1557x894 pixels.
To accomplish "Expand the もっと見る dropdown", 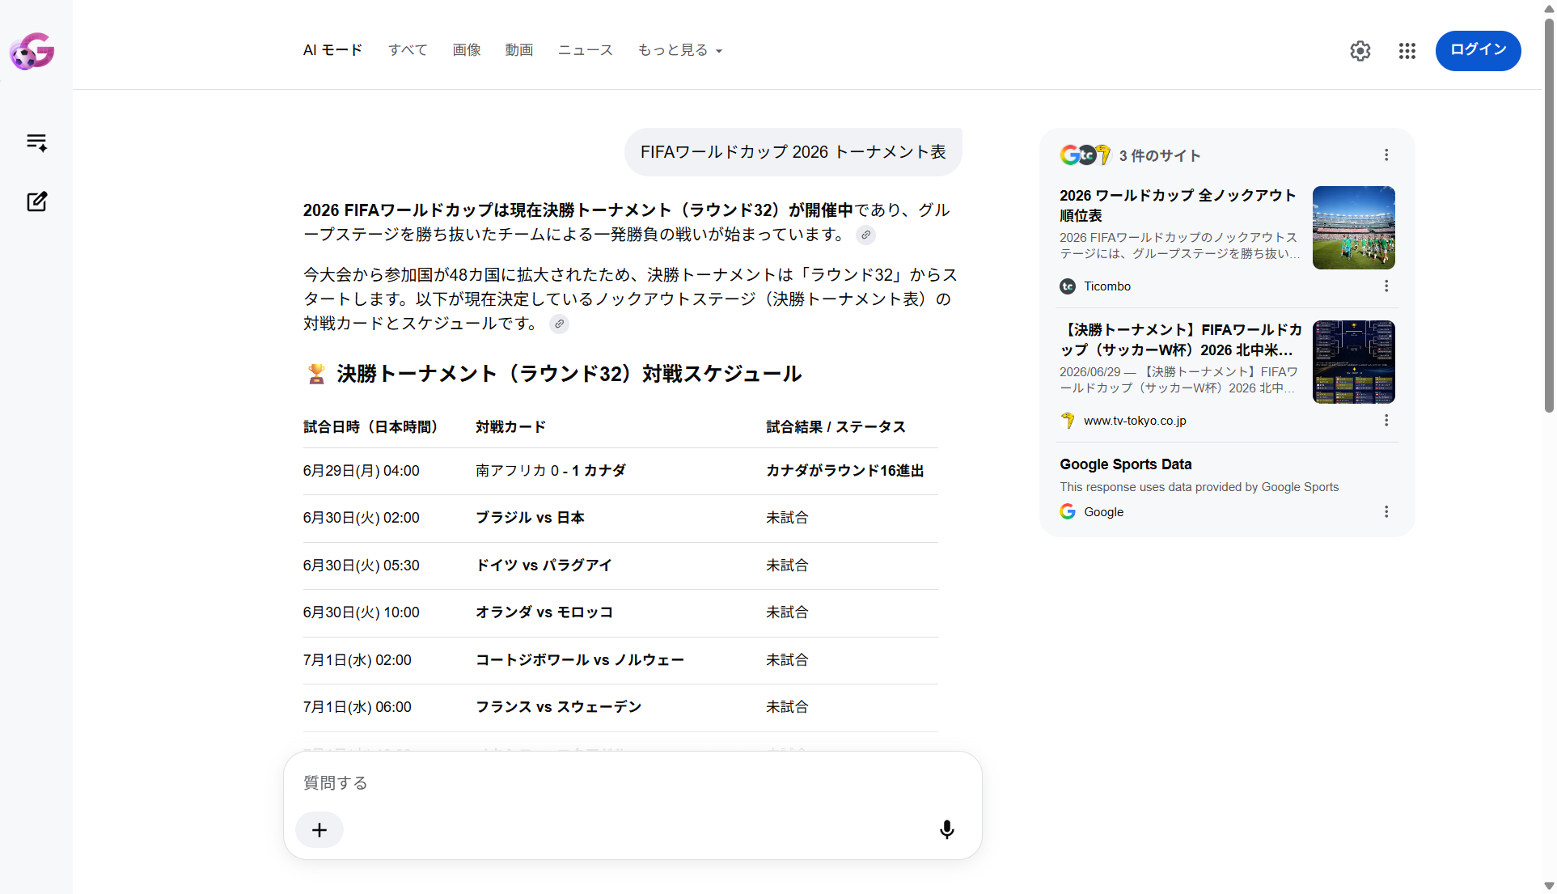I will (x=679, y=50).
